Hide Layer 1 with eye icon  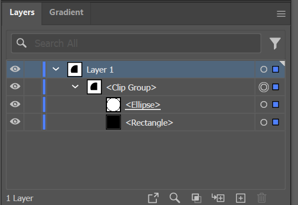[x=15, y=69]
